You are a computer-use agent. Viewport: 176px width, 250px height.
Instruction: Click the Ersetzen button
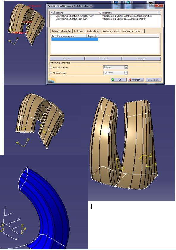[x=67, y=59]
